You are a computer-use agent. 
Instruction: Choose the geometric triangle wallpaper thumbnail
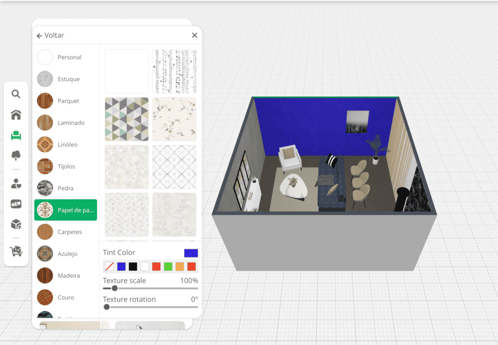126,119
